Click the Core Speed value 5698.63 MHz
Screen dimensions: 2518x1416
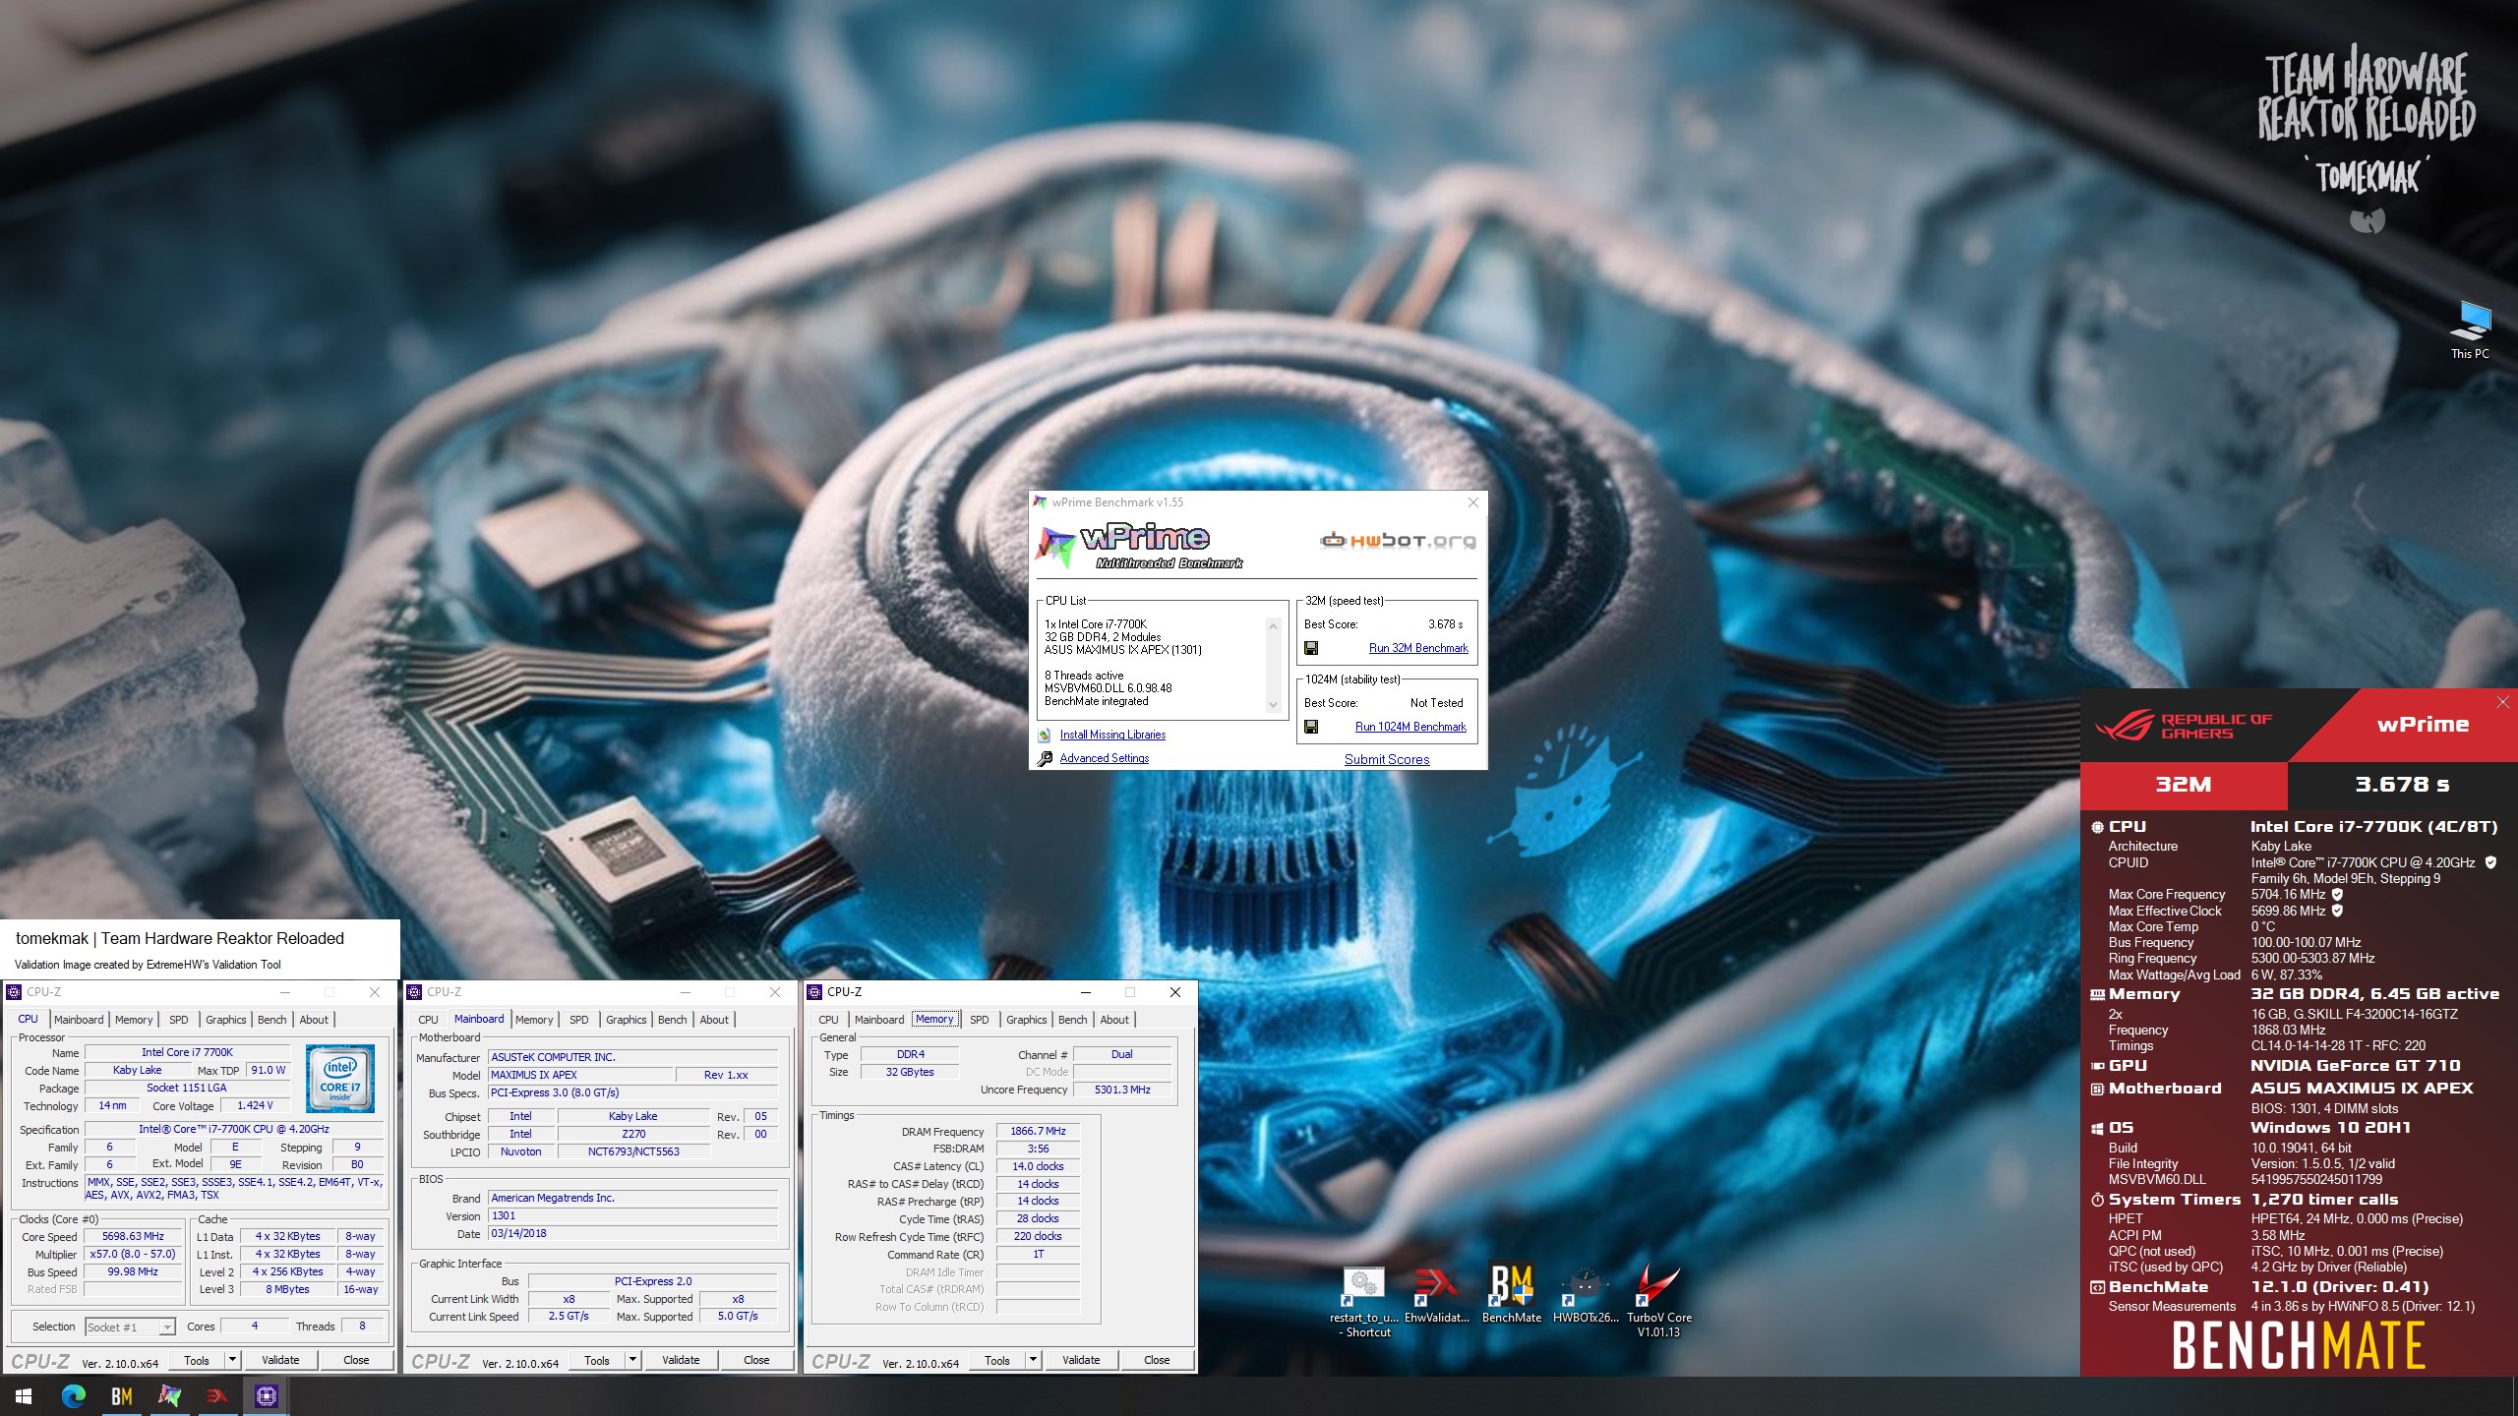click(x=133, y=1236)
